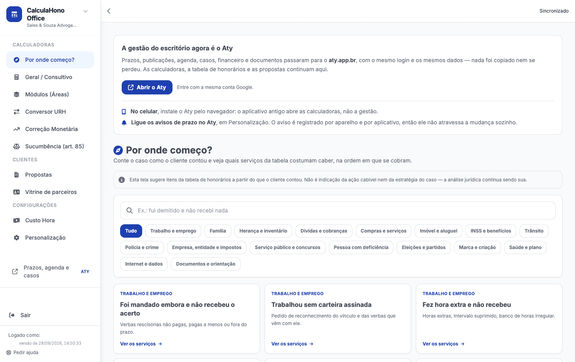Open Ver os serviços for Trabalhou sem carteira
This screenshot has height=362, width=575.
tap(292, 344)
